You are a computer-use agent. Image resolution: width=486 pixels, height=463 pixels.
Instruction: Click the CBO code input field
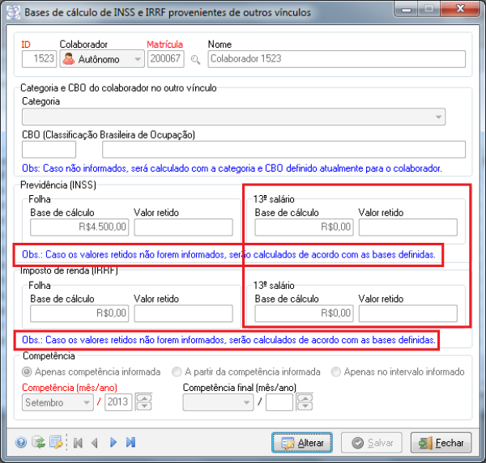coord(49,150)
